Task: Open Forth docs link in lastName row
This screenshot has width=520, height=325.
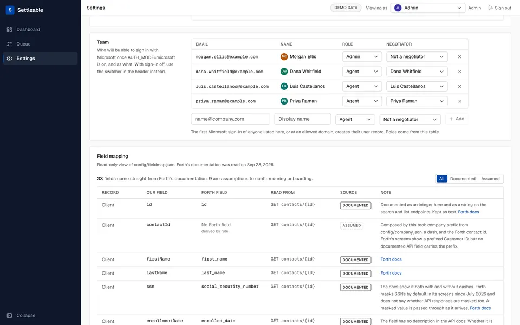Action: [x=391, y=273]
